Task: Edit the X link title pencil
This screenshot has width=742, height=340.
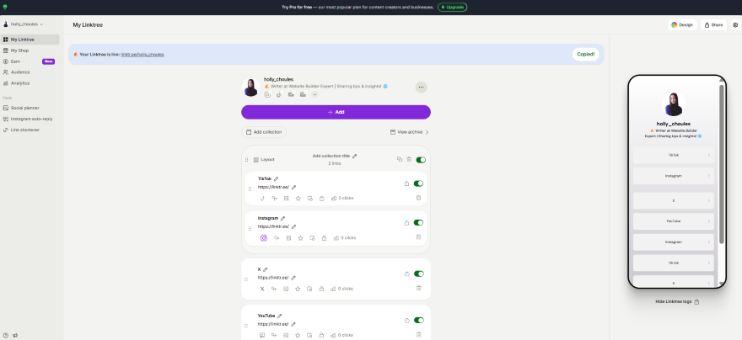Action: pos(265,269)
